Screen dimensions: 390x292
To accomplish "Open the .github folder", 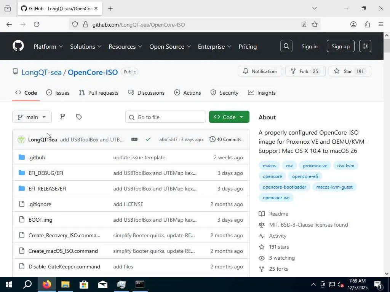I will coord(37,157).
